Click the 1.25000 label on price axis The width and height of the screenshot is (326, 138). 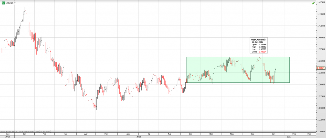(320, 108)
